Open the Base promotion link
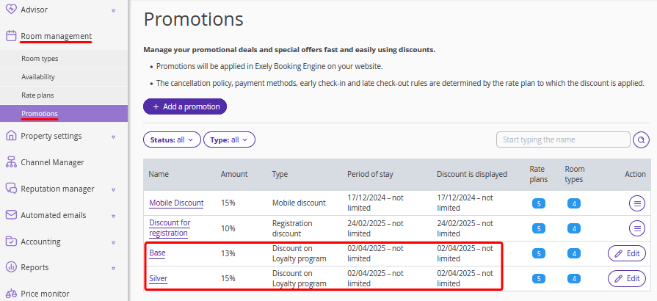657x301 pixels. pyautogui.click(x=157, y=253)
